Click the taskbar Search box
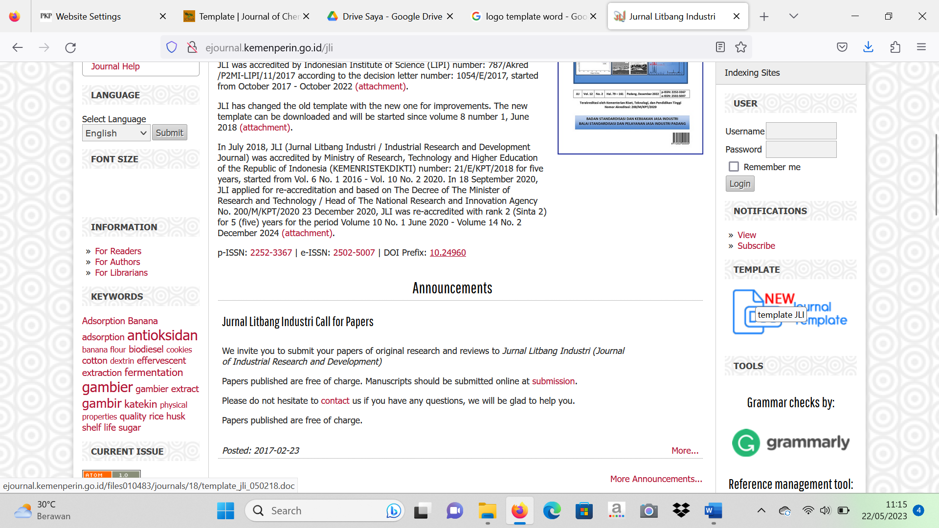939x528 pixels. point(325,511)
